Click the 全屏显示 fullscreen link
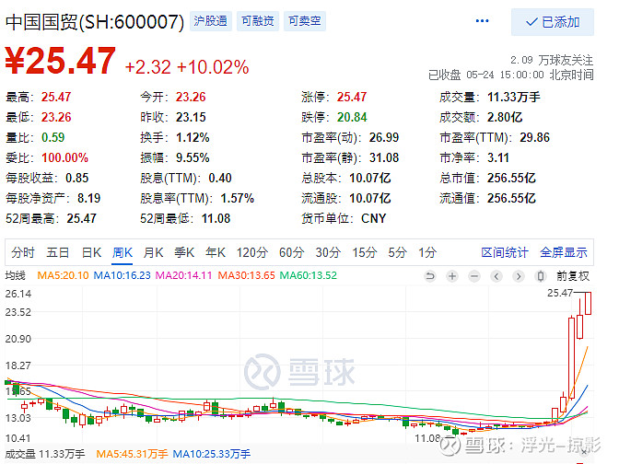Viewport: 619px width, 464px height. (564, 252)
